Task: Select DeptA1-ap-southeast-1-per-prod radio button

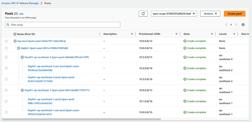Action: point(6,112)
